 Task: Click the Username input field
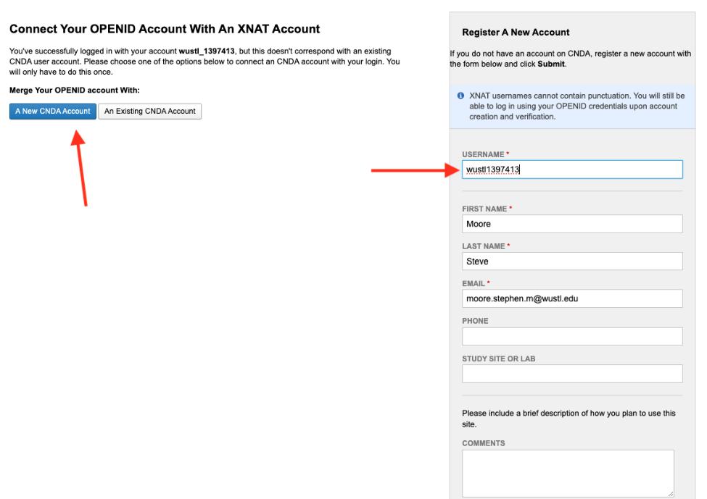point(572,169)
